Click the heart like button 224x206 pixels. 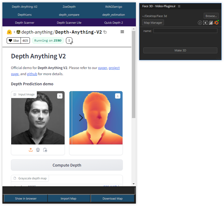[x=14, y=41]
